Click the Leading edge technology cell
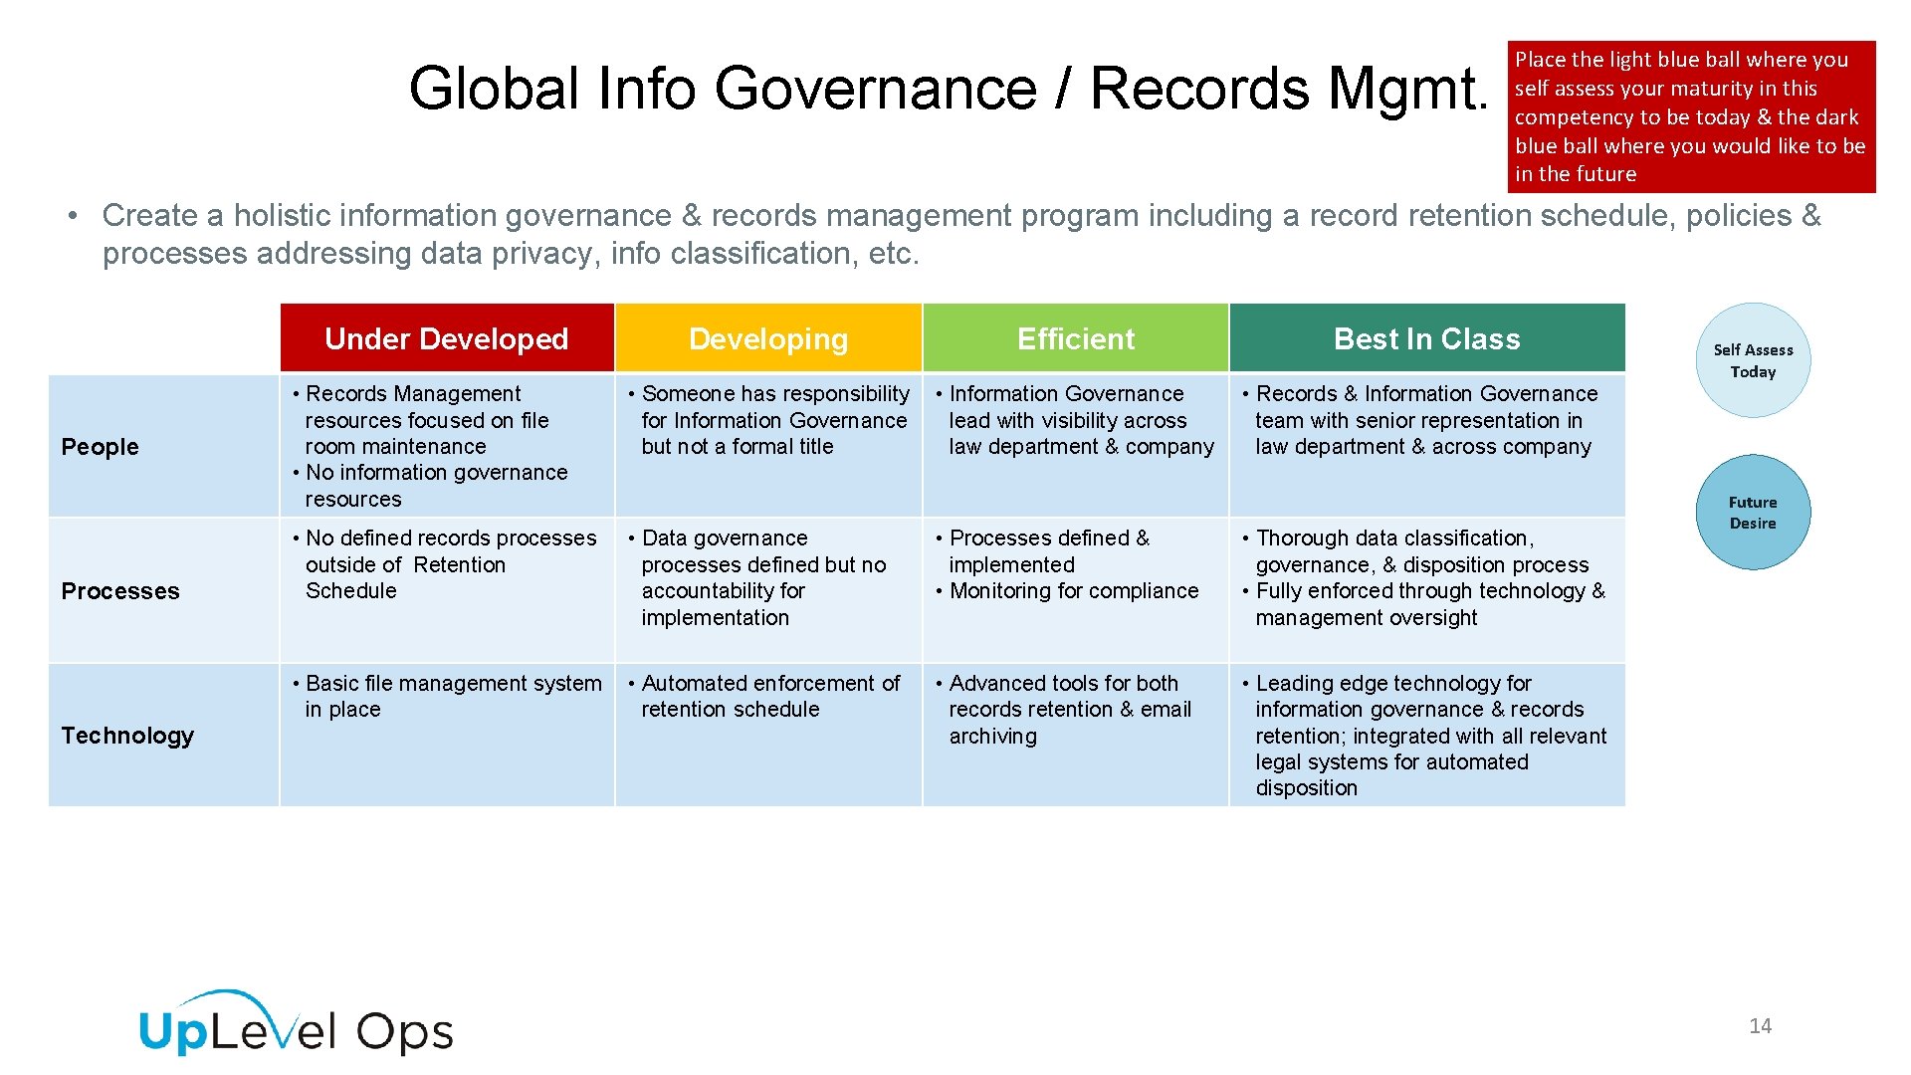The image size is (1911, 1075). (x=1426, y=735)
